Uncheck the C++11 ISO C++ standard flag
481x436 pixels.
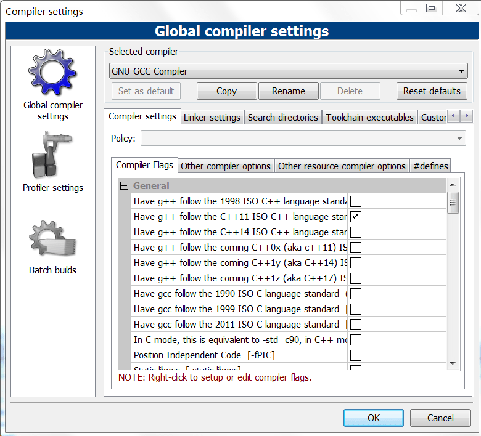(356, 217)
